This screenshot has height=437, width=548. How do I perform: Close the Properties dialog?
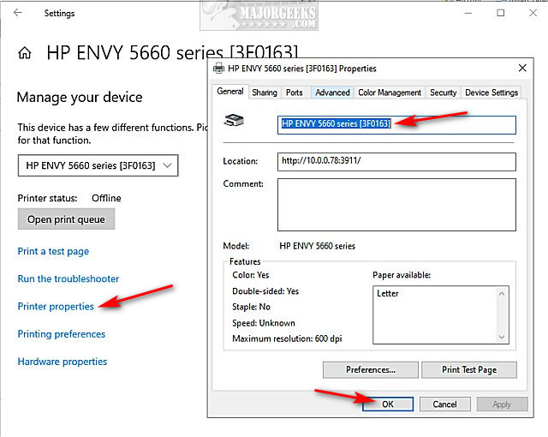(522, 68)
